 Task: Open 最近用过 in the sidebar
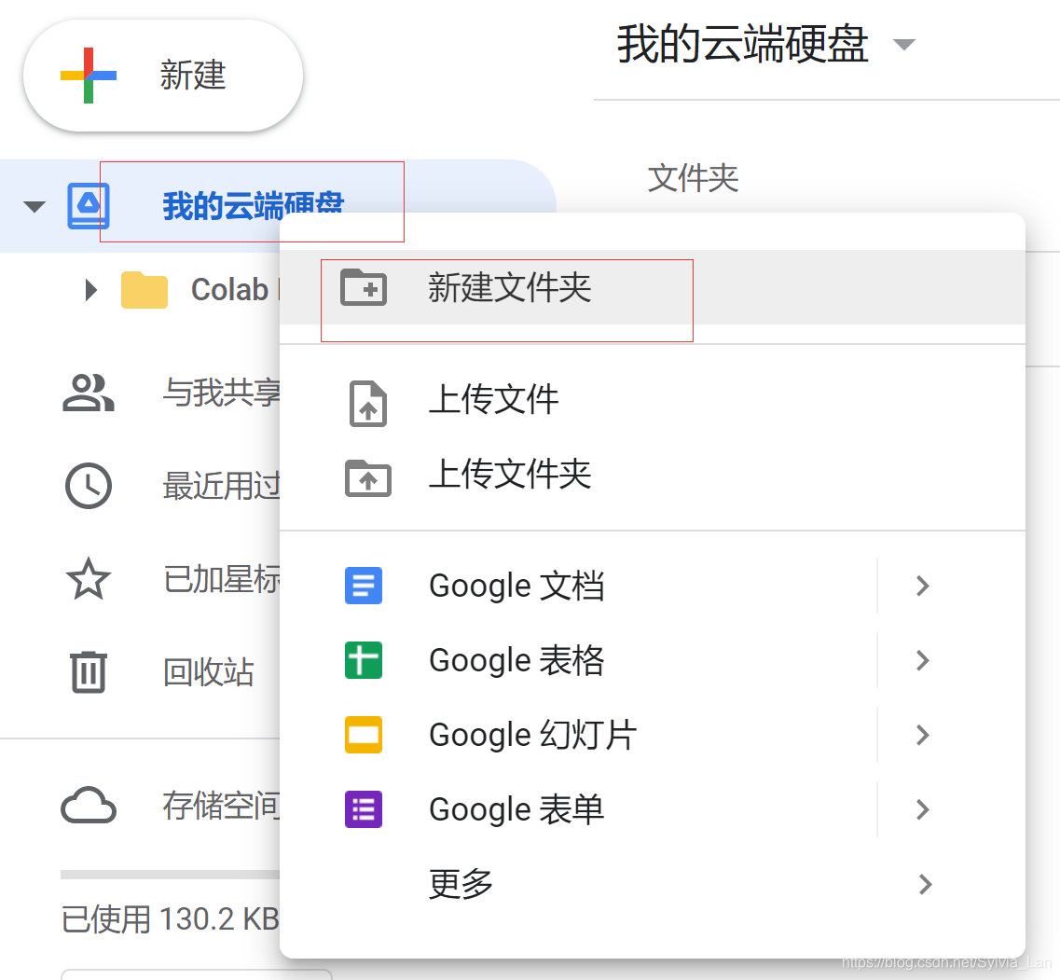222,486
